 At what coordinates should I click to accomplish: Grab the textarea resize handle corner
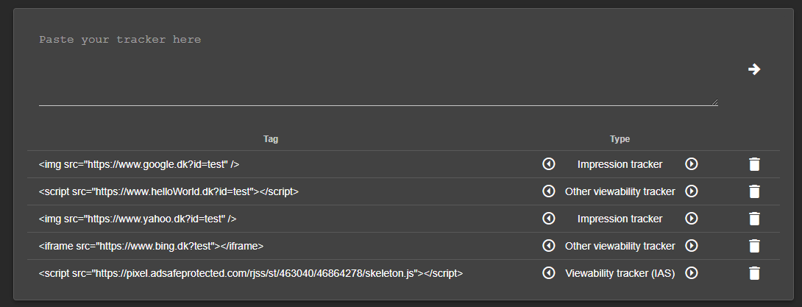click(714, 102)
